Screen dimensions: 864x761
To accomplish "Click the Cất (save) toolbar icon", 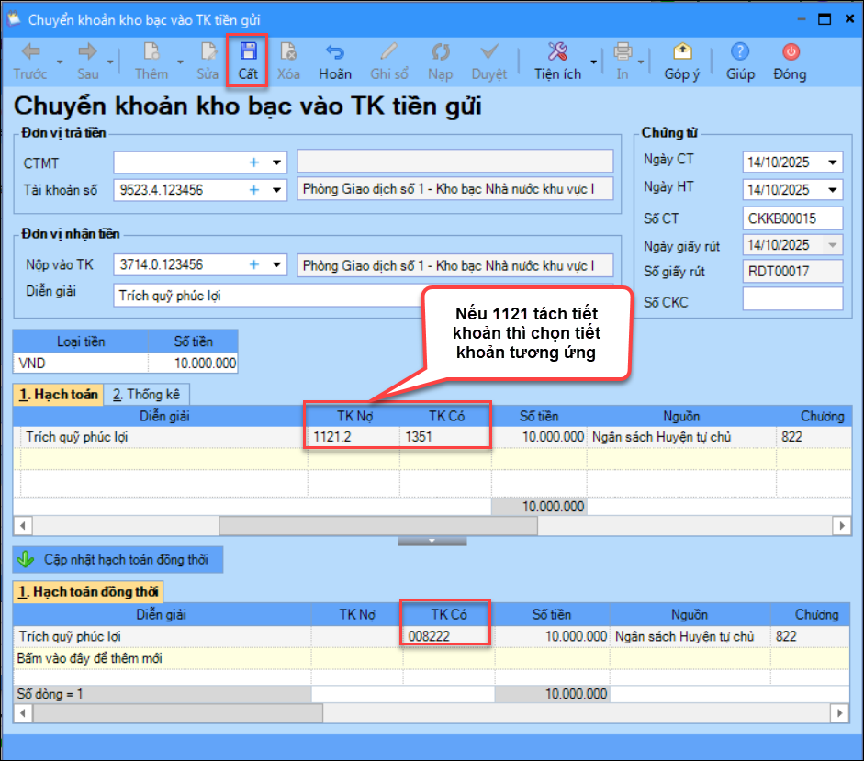I will tap(247, 52).
